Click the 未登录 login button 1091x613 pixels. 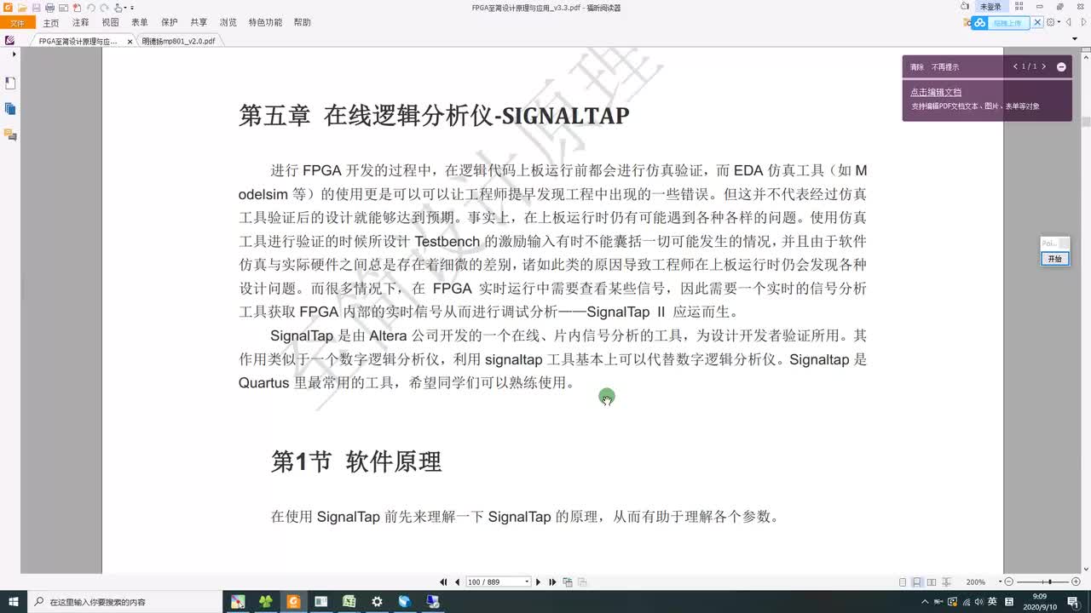coord(991,7)
